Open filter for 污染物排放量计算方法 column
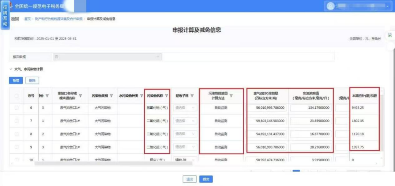This screenshot has height=186, width=395. [231, 96]
